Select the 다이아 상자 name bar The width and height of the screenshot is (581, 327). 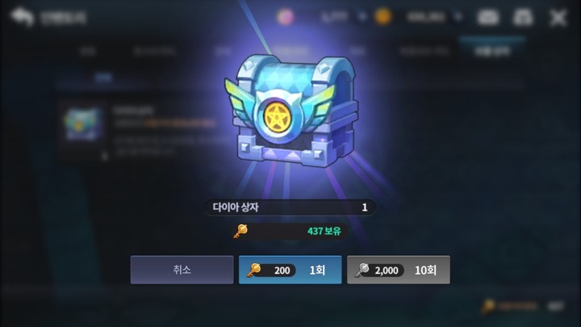[x=290, y=208]
